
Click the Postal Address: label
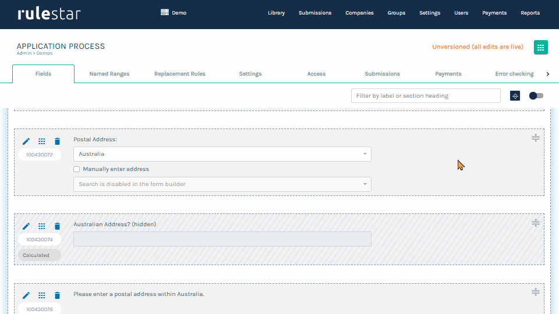coord(95,139)
